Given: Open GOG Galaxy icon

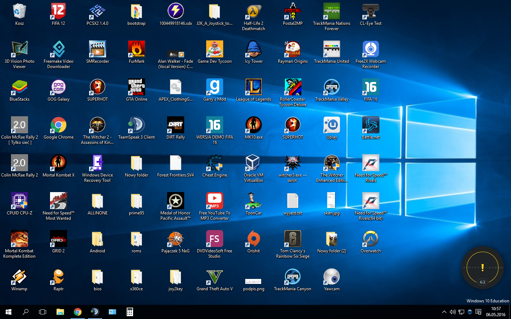Looking at the screenshot, I should point(59,87).
